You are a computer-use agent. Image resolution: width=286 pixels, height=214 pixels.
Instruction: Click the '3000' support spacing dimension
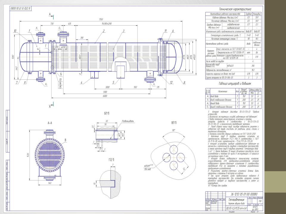coord(108,87)
